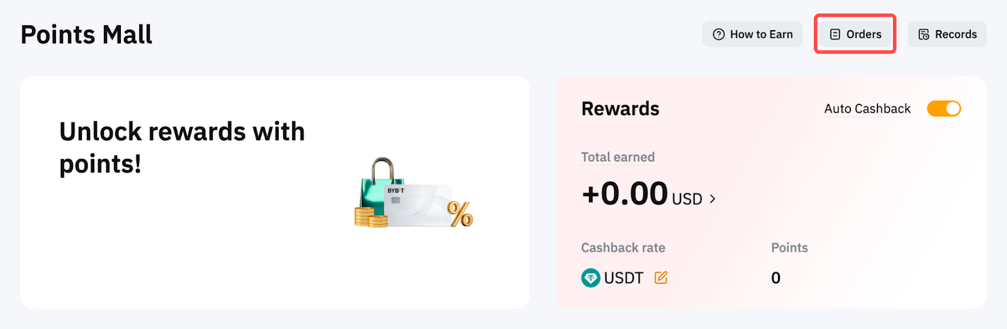Viewport: 1007px width, 329px height.
Task: Click the underlined Total earned label
Action: [x=617, y=157]
